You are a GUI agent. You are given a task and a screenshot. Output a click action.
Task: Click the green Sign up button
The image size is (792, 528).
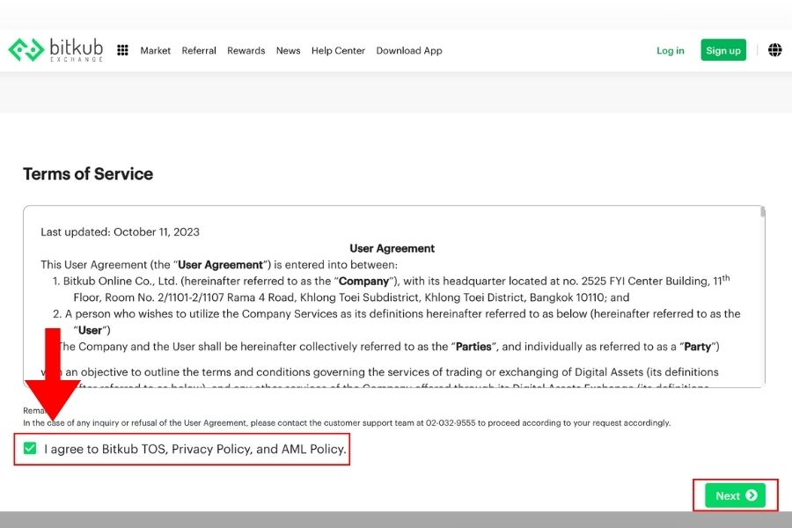[722, 50]
